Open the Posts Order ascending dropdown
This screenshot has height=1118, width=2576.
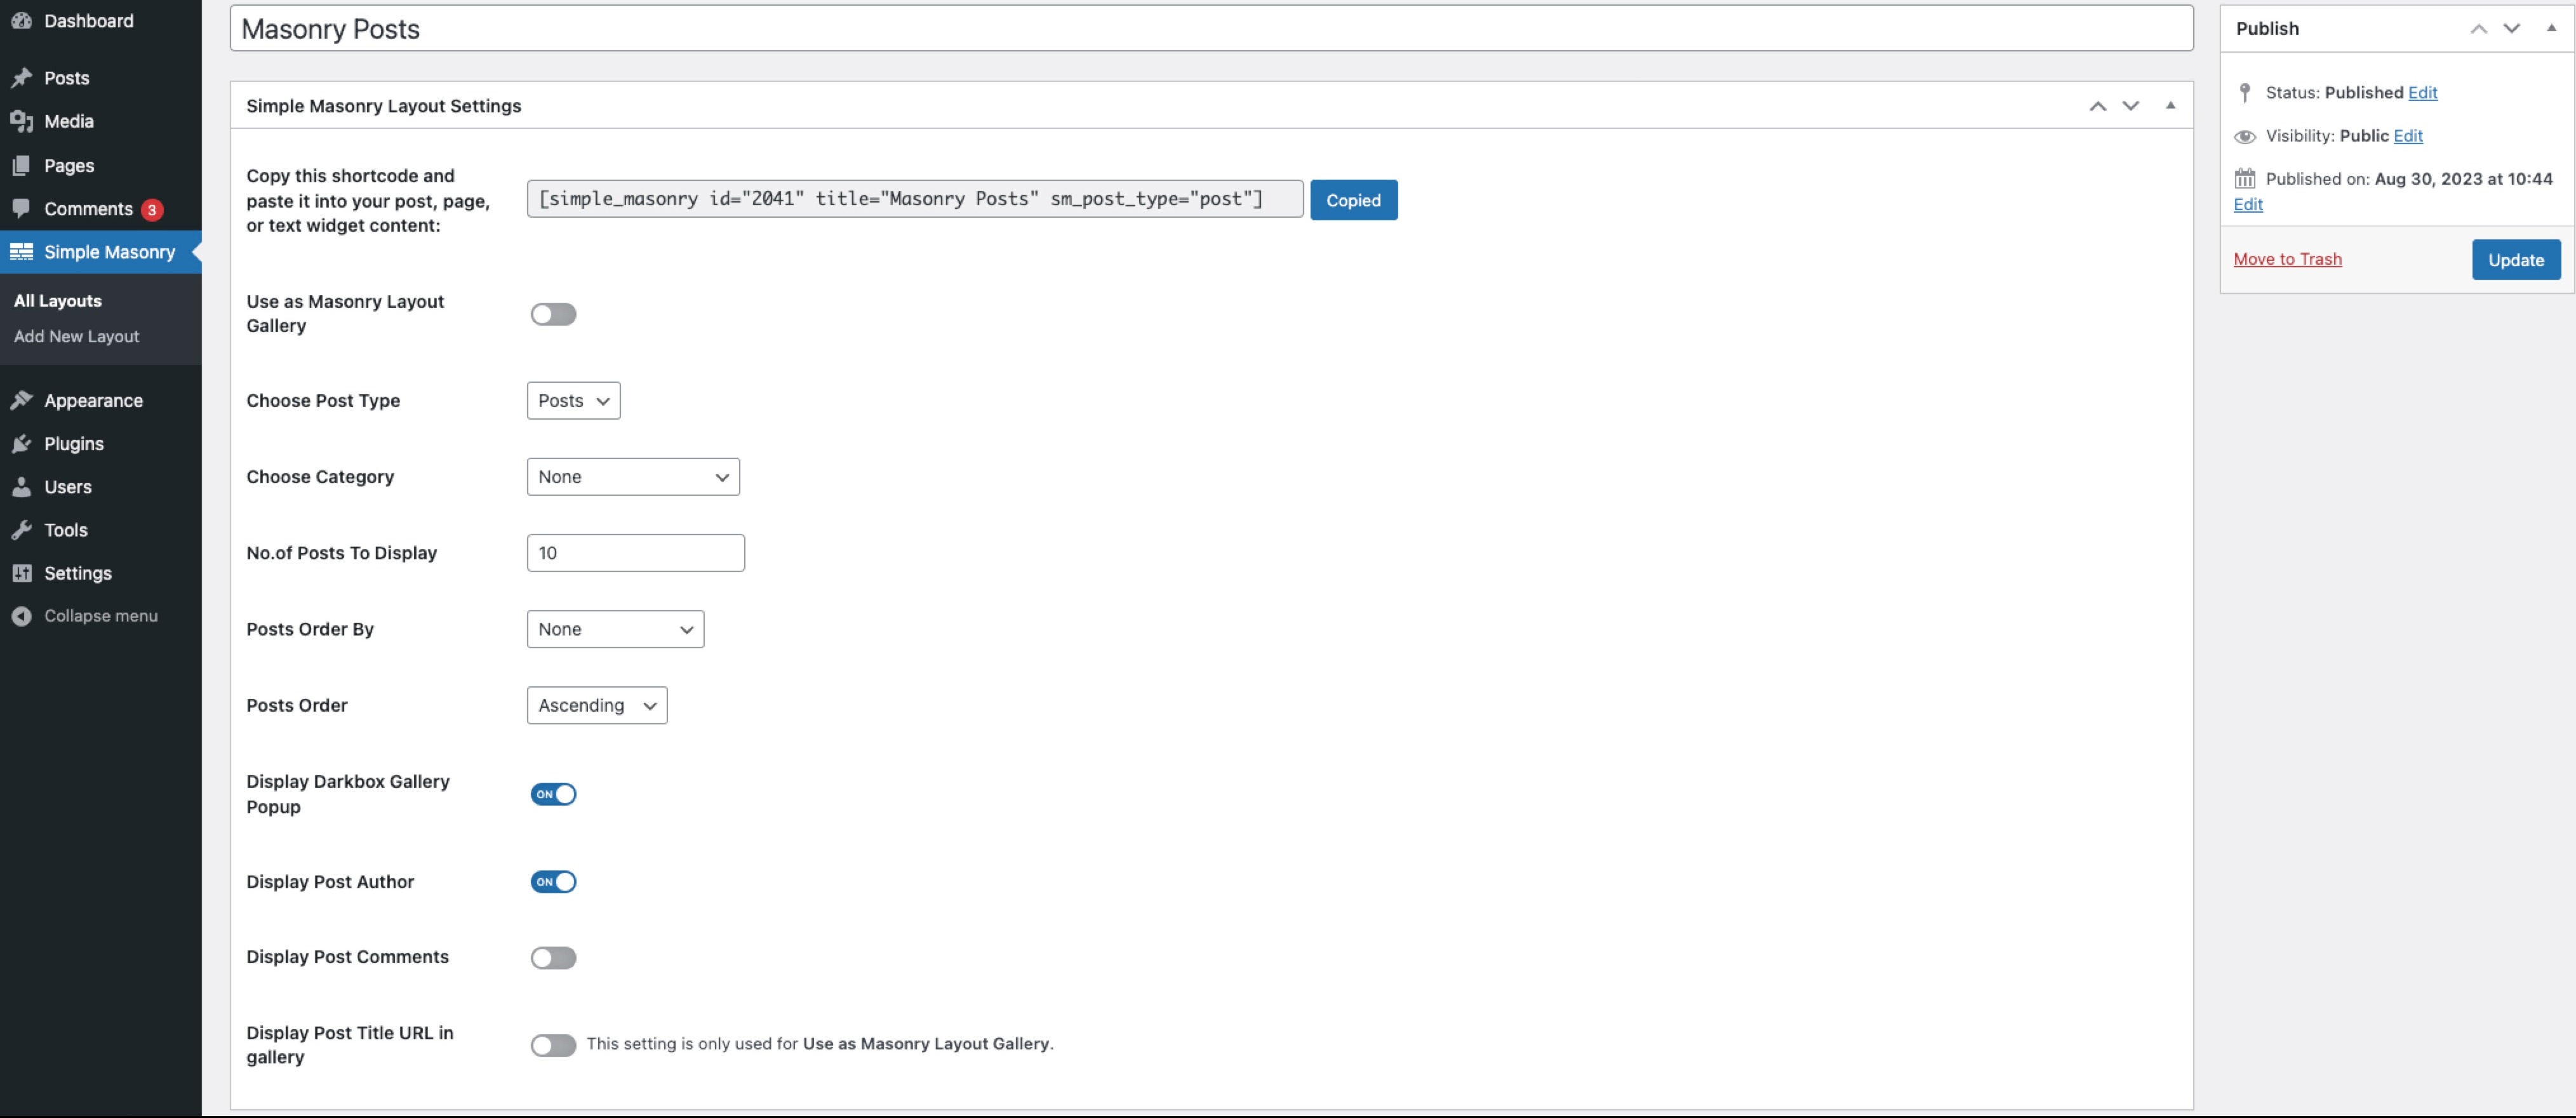pos(596,704)
